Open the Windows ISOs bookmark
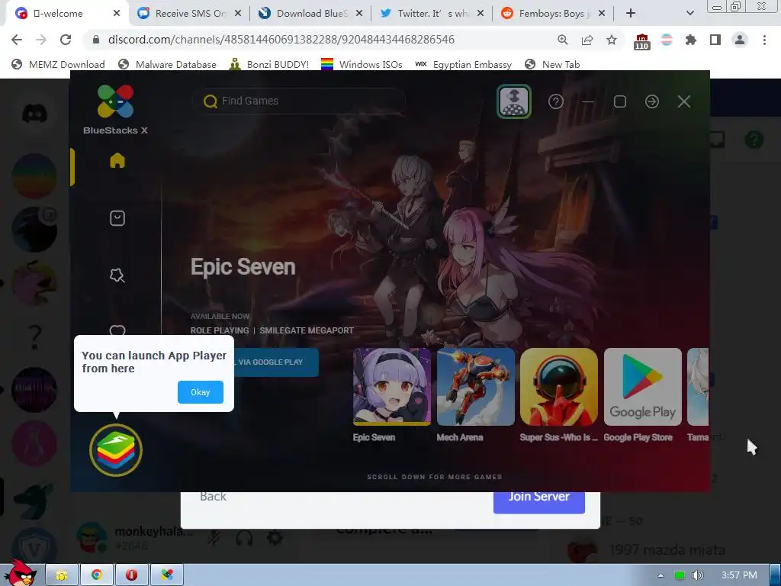Image resolution: width=781 pixels, height=586 pixels. coord(362,64)
